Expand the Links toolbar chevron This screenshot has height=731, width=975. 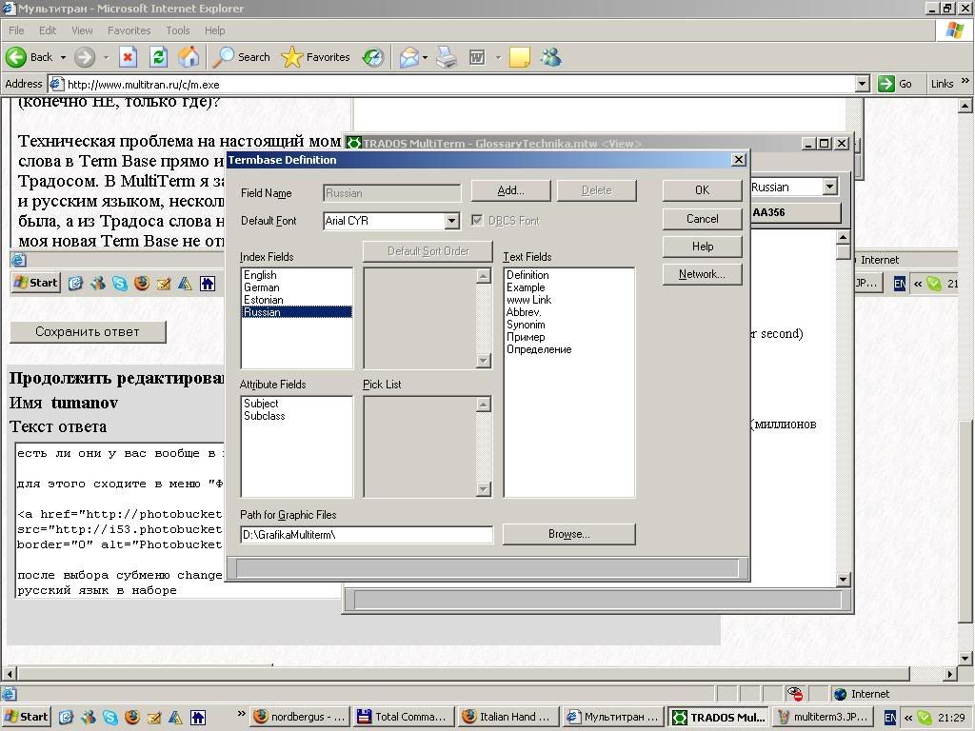pyautogui.click(x=965, y=81)
